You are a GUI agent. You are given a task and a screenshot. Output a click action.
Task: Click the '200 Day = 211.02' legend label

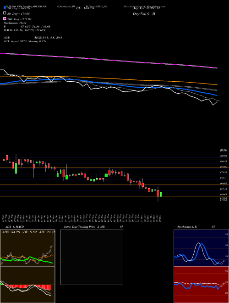pyautogui.click(x=19, y=19)
